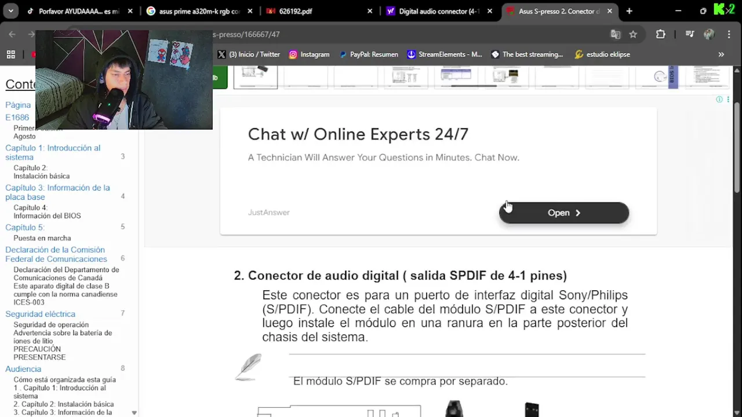Click the Chat w/ Online Experts 24/7 headline
Screen dimensions: 742x417
coord(358,134)
